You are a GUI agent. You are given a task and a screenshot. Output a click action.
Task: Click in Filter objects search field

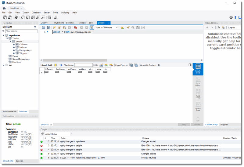pyautogui.click(x=21, y=31)
